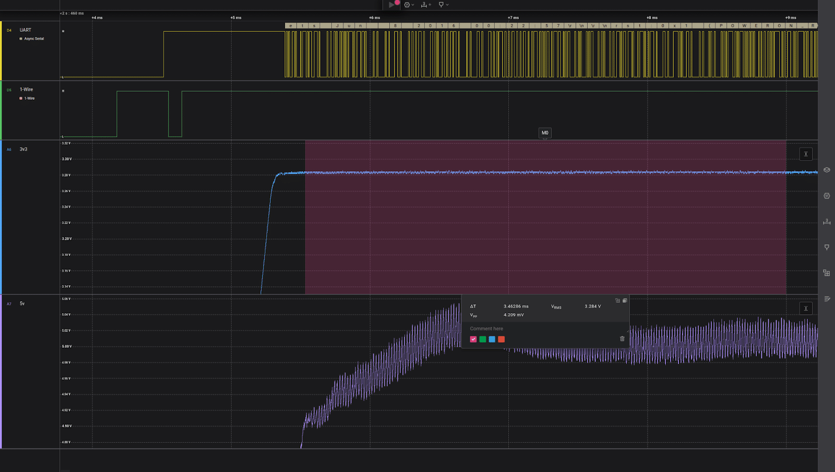This screenshot has width=835, height=472.
Task: Open the Measurements panel in right sidebar
Action: coord(827,221)
